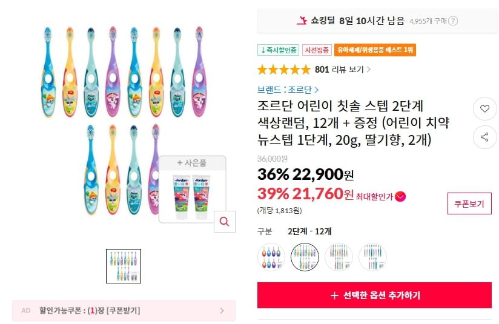Click the purchase count help question icon

tap(453, 21)
